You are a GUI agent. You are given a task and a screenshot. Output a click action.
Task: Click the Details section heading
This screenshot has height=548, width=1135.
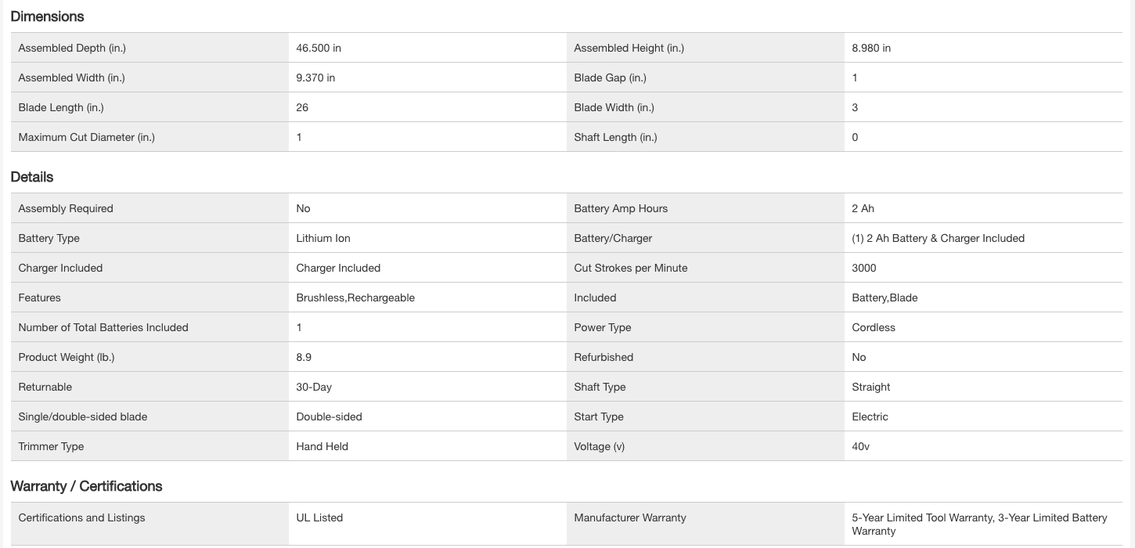click(x=32, y=177)
